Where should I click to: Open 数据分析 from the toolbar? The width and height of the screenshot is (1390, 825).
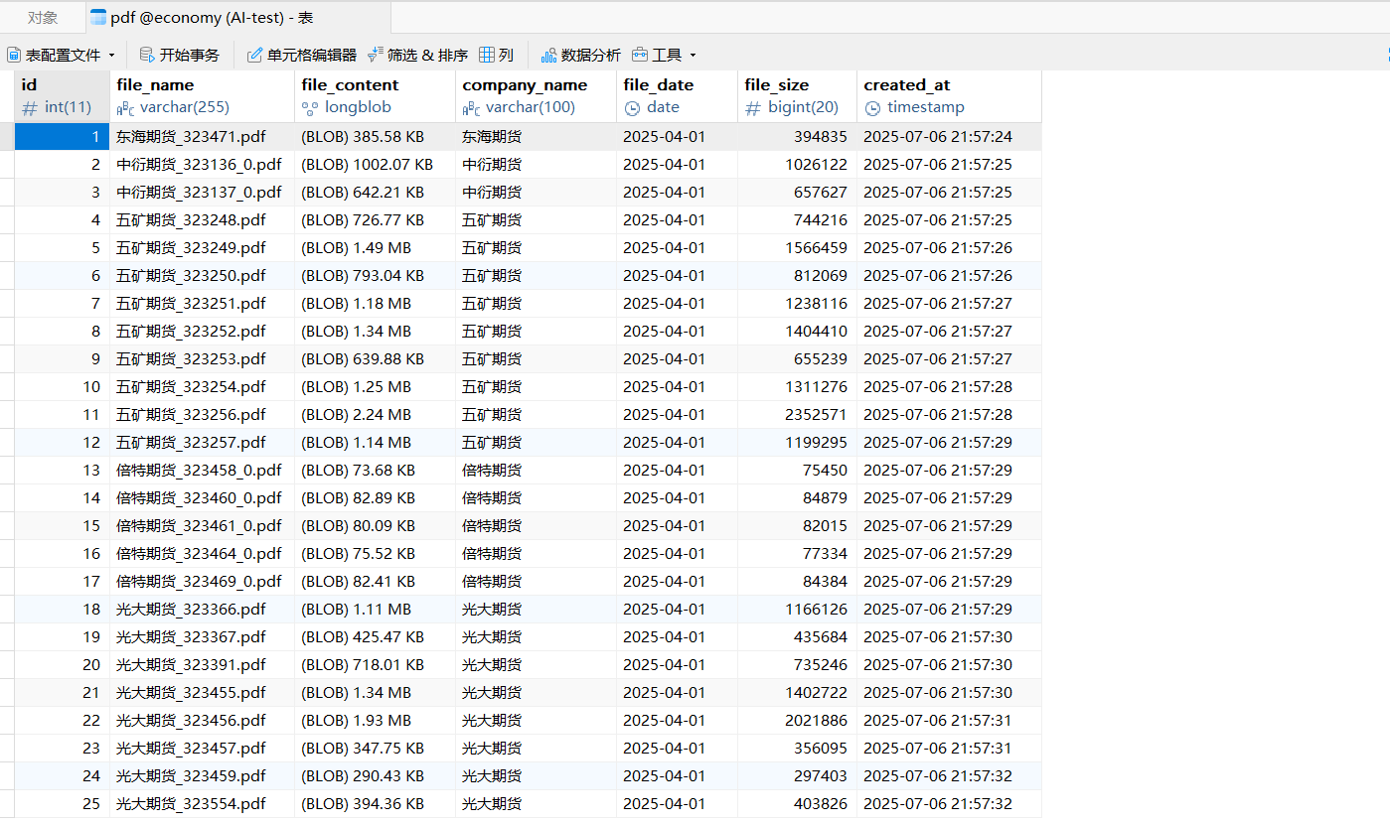(x=581, y=55)
